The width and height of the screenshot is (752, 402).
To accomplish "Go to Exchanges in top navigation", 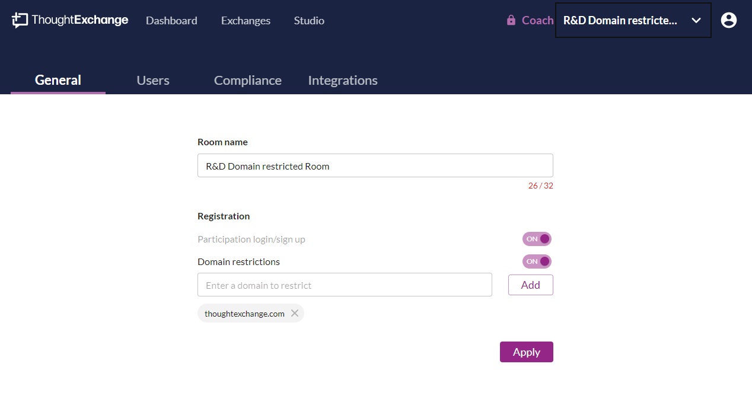I will [246, 20].
